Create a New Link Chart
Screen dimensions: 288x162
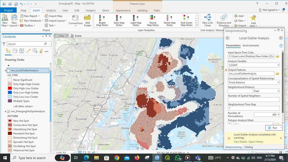tap(208, 20)
